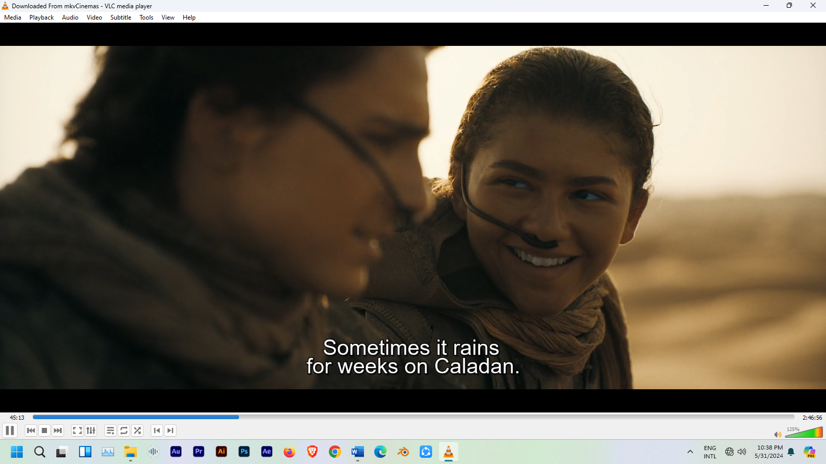This screenshot has height=464, width=826.
Task: Open the View menu
Action: pos(168,18)
